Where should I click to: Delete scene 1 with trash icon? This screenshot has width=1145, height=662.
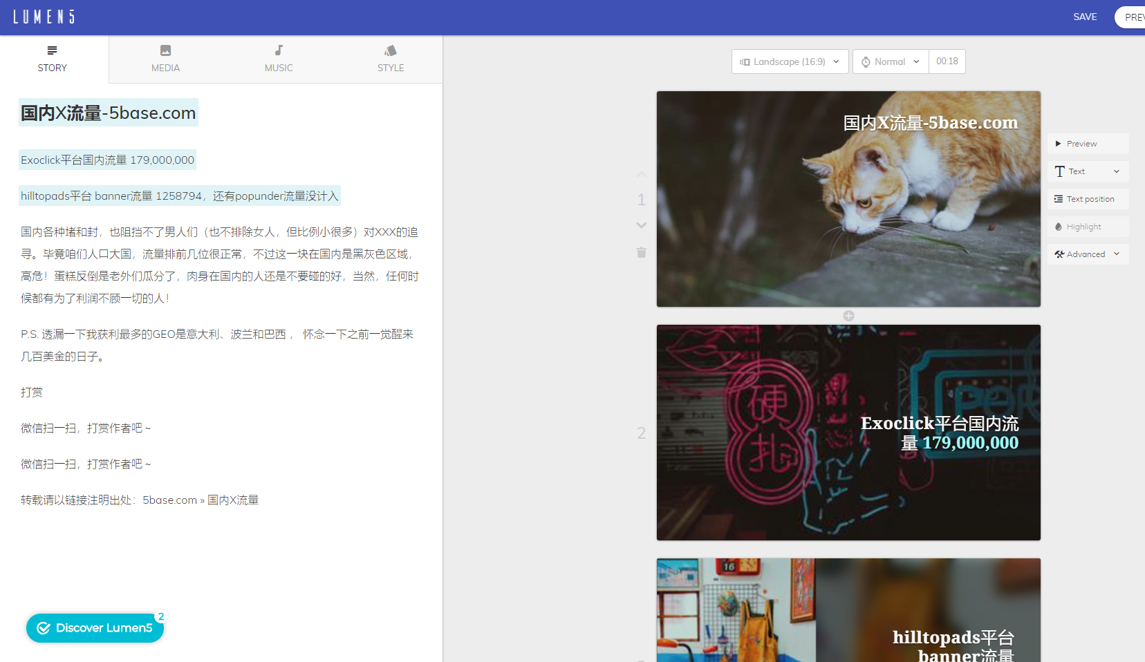(641, 253)
